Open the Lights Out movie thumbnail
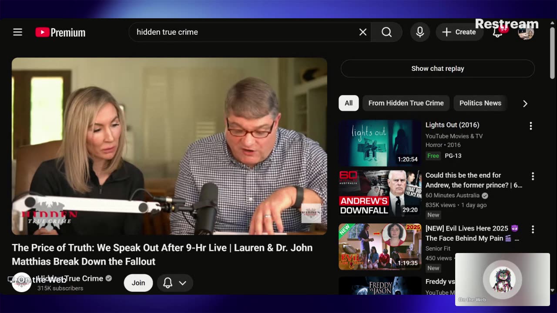Screen dimensions: 557x313 click(380, 143)
